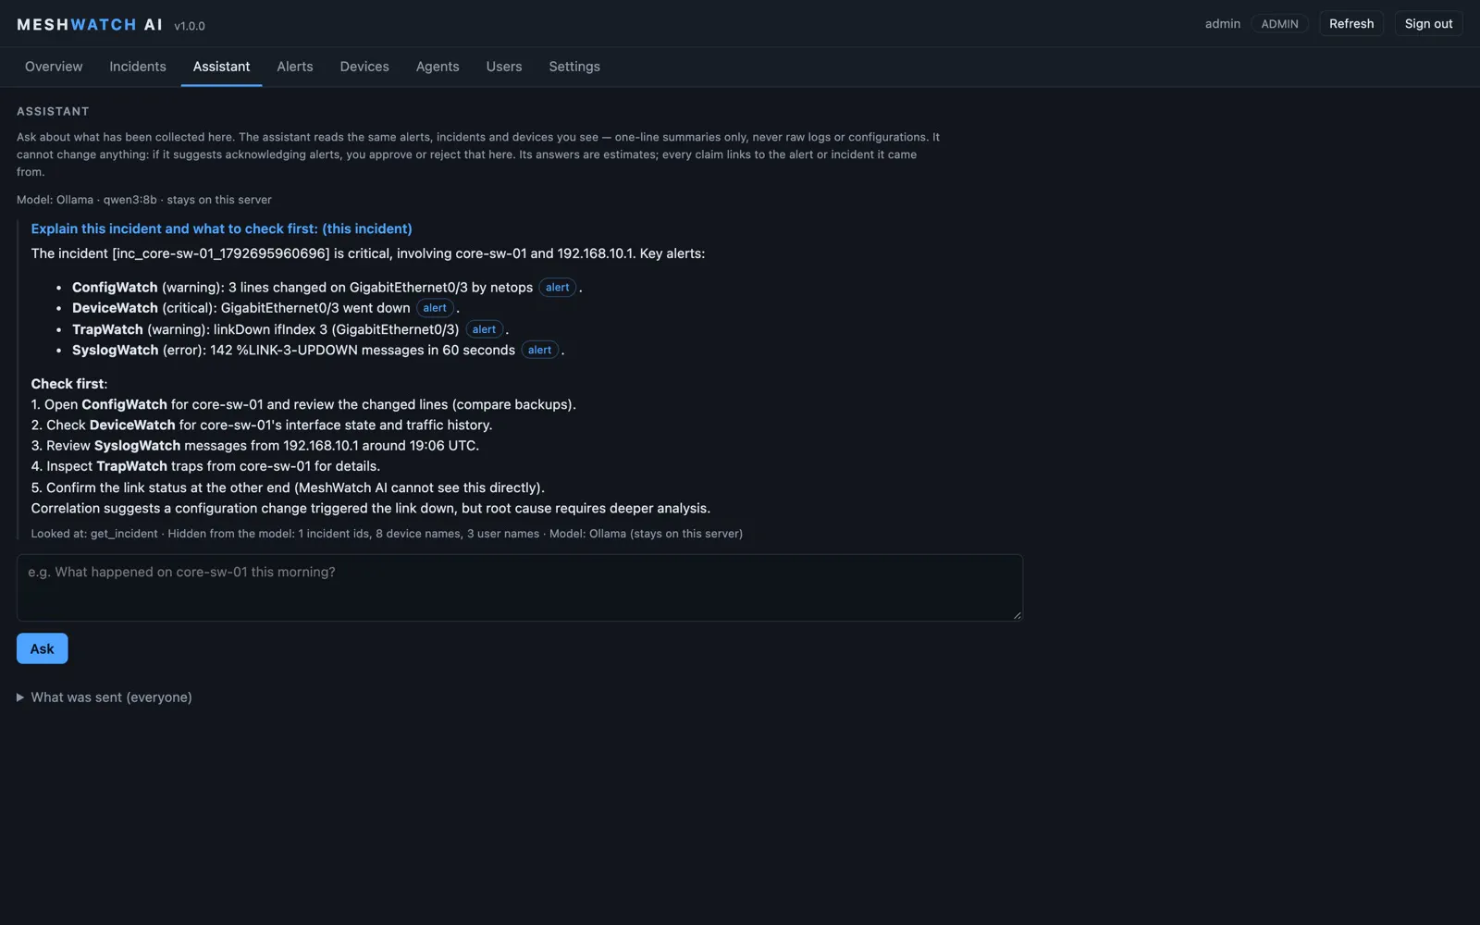Go to the Alerts tab
The width and height of the screenshot is (1480, 925).
(x=295, y=67)
